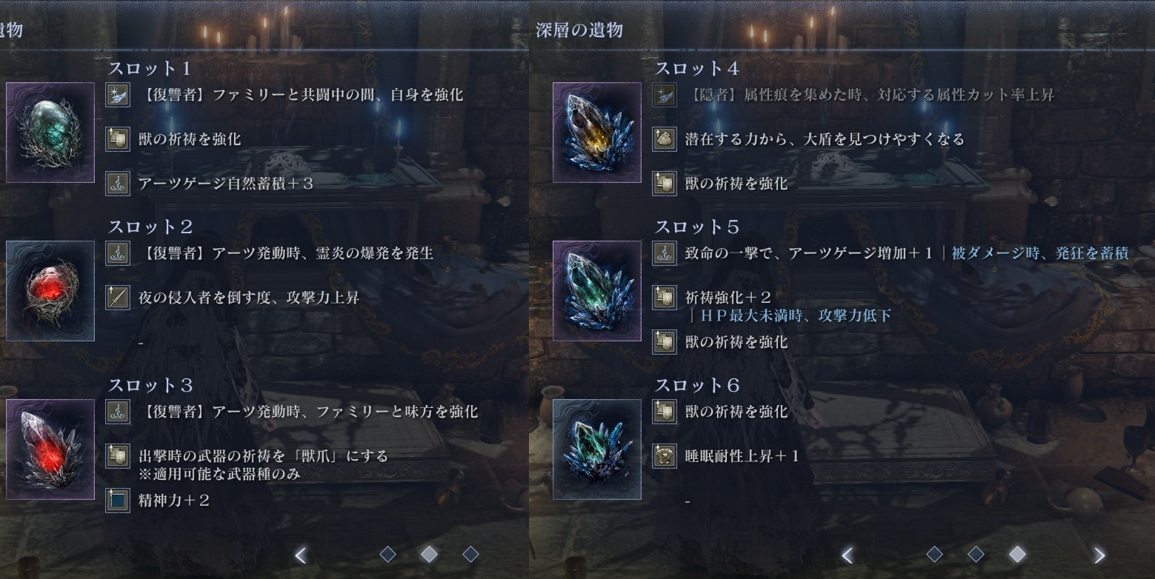Viewport: 1155px width, 579px height.
Task: Select first page diamond in left panel
Action: click(387, 554)
